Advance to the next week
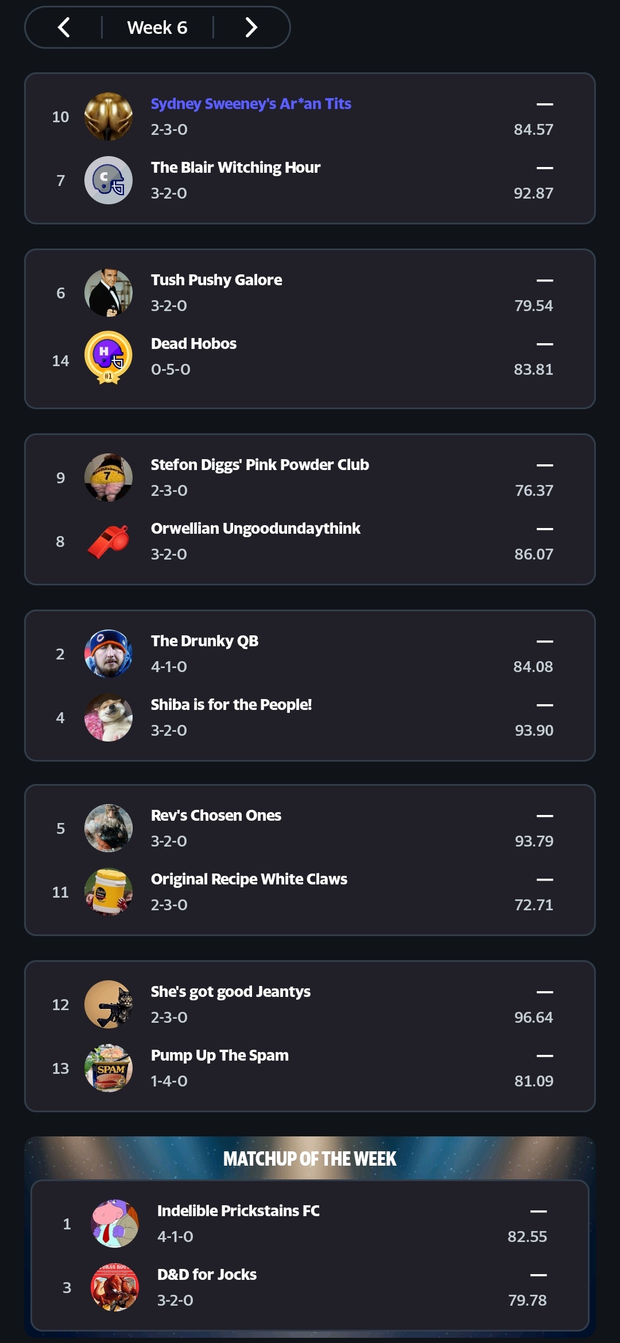This screenshot has width=620, height=1343. pos(251,28)
